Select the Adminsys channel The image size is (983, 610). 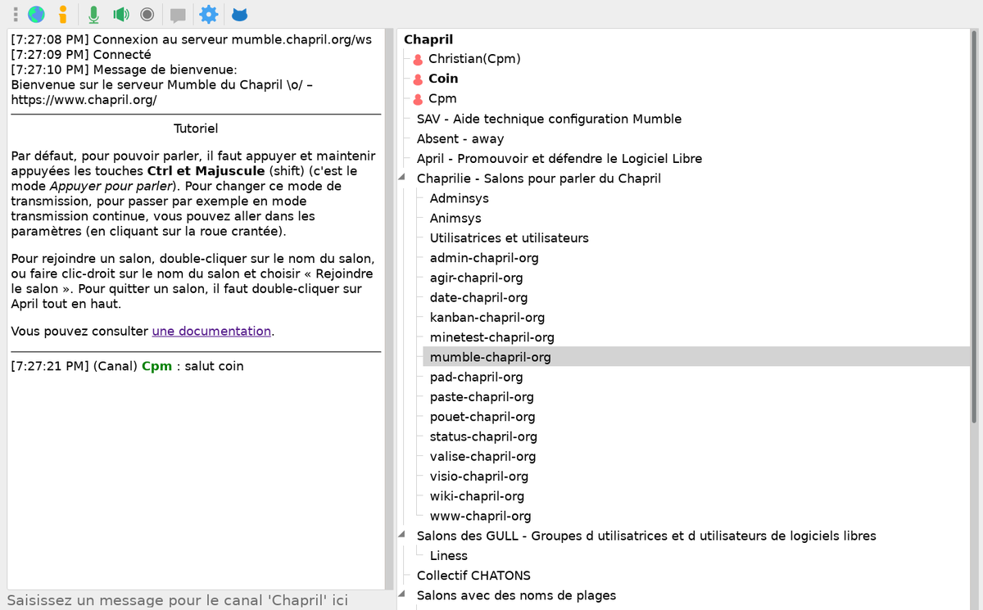tap(460, 198)
